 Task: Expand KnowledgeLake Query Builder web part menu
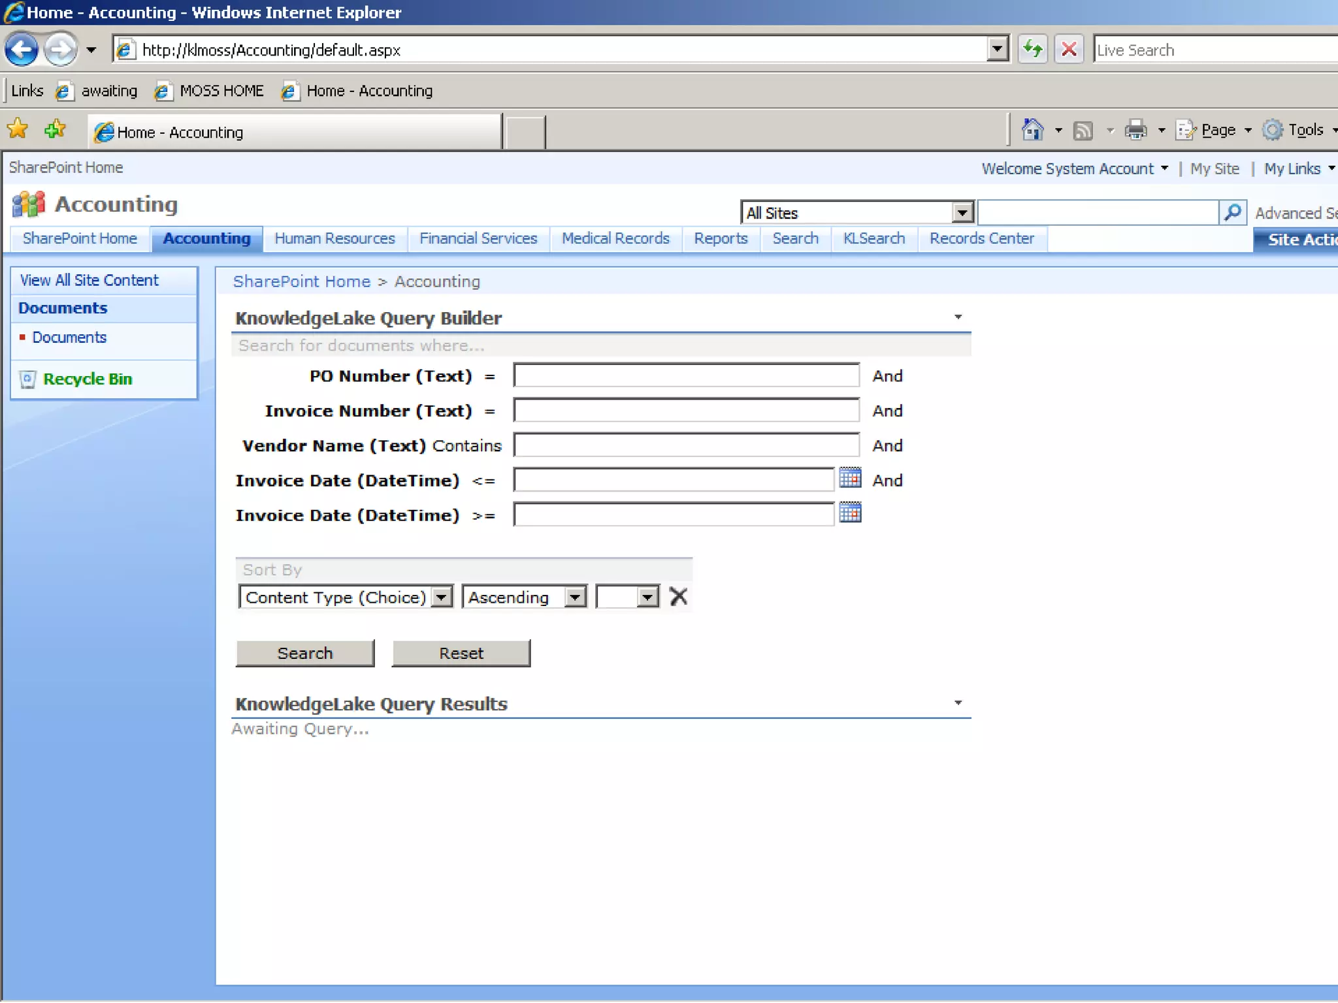tap(958, 317)
